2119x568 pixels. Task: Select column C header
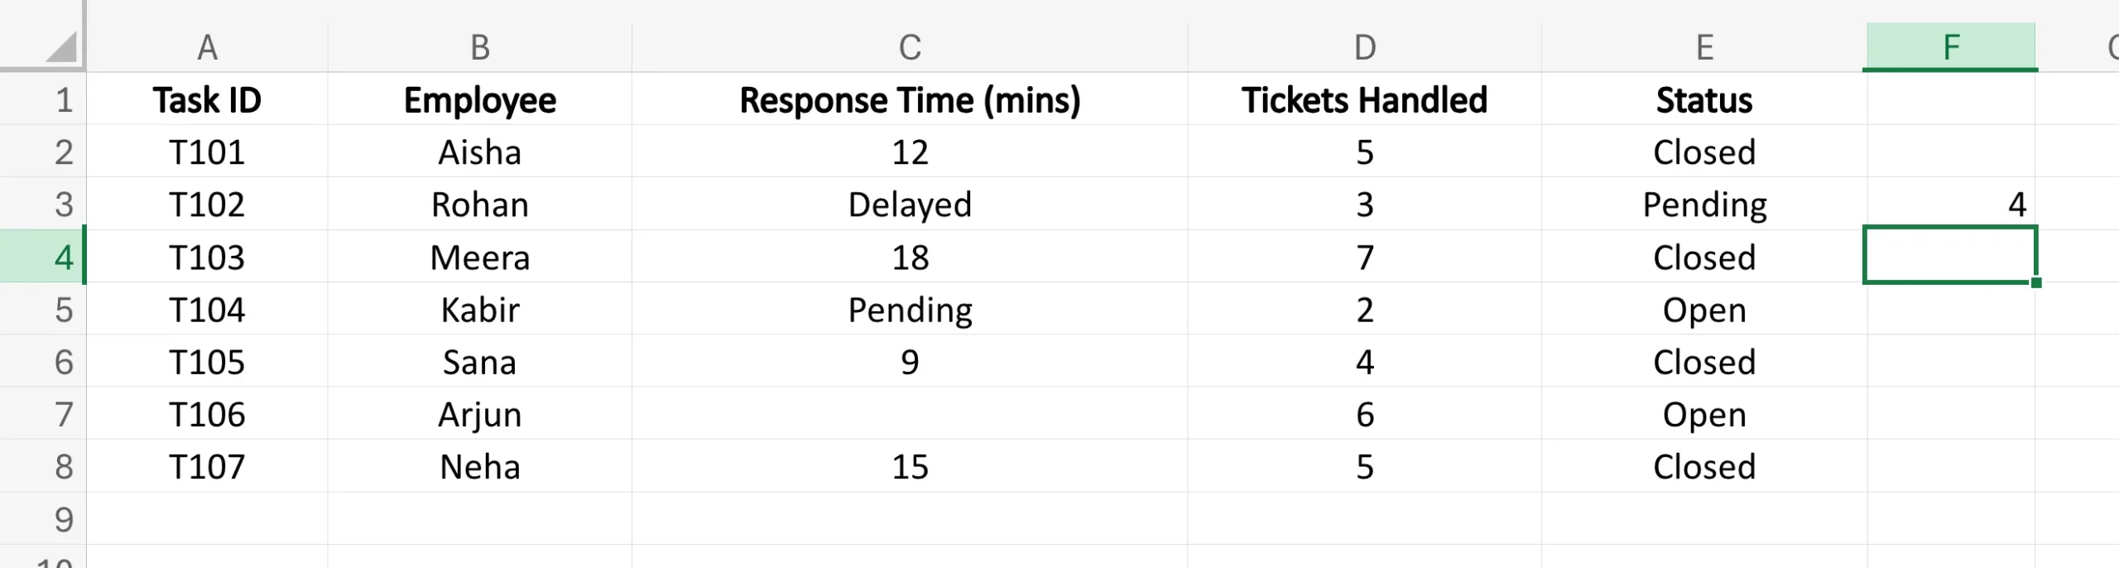coord(910,48)
